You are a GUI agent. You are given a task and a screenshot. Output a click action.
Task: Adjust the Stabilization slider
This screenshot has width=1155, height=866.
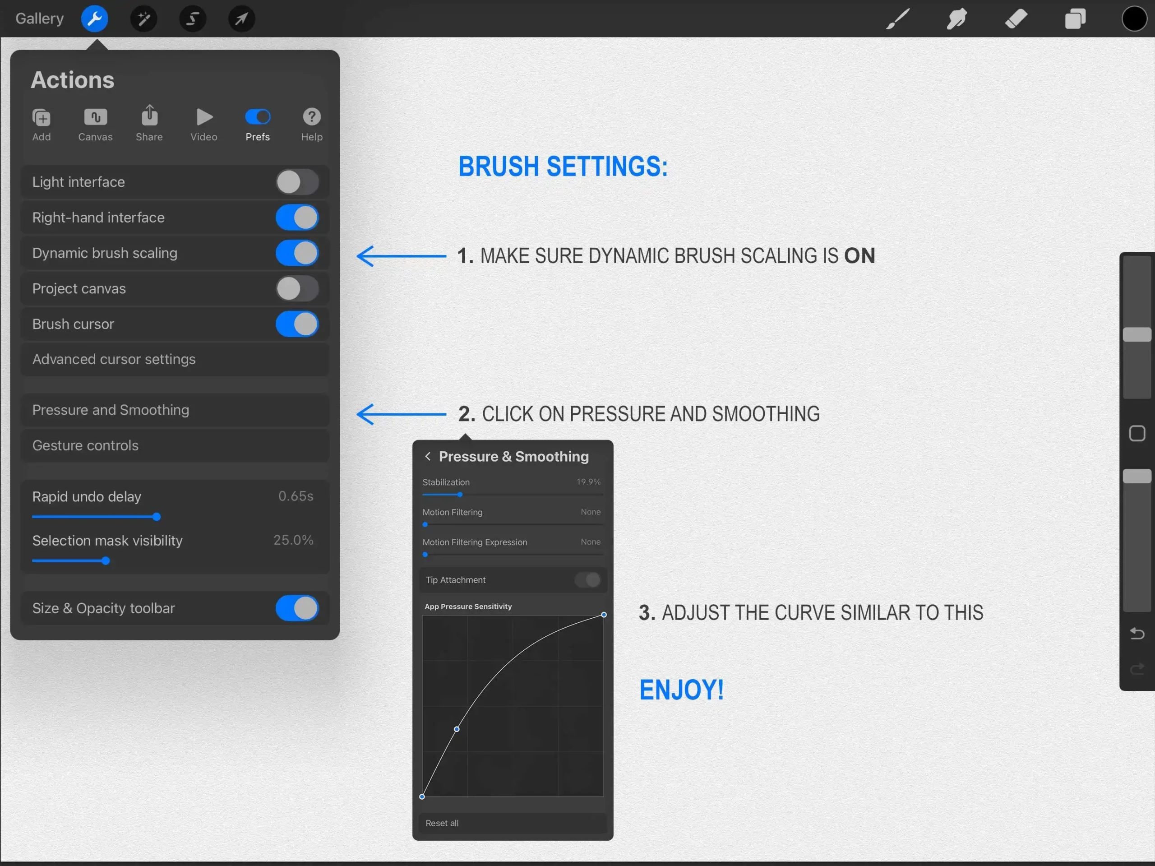click(x=459, y=494)
